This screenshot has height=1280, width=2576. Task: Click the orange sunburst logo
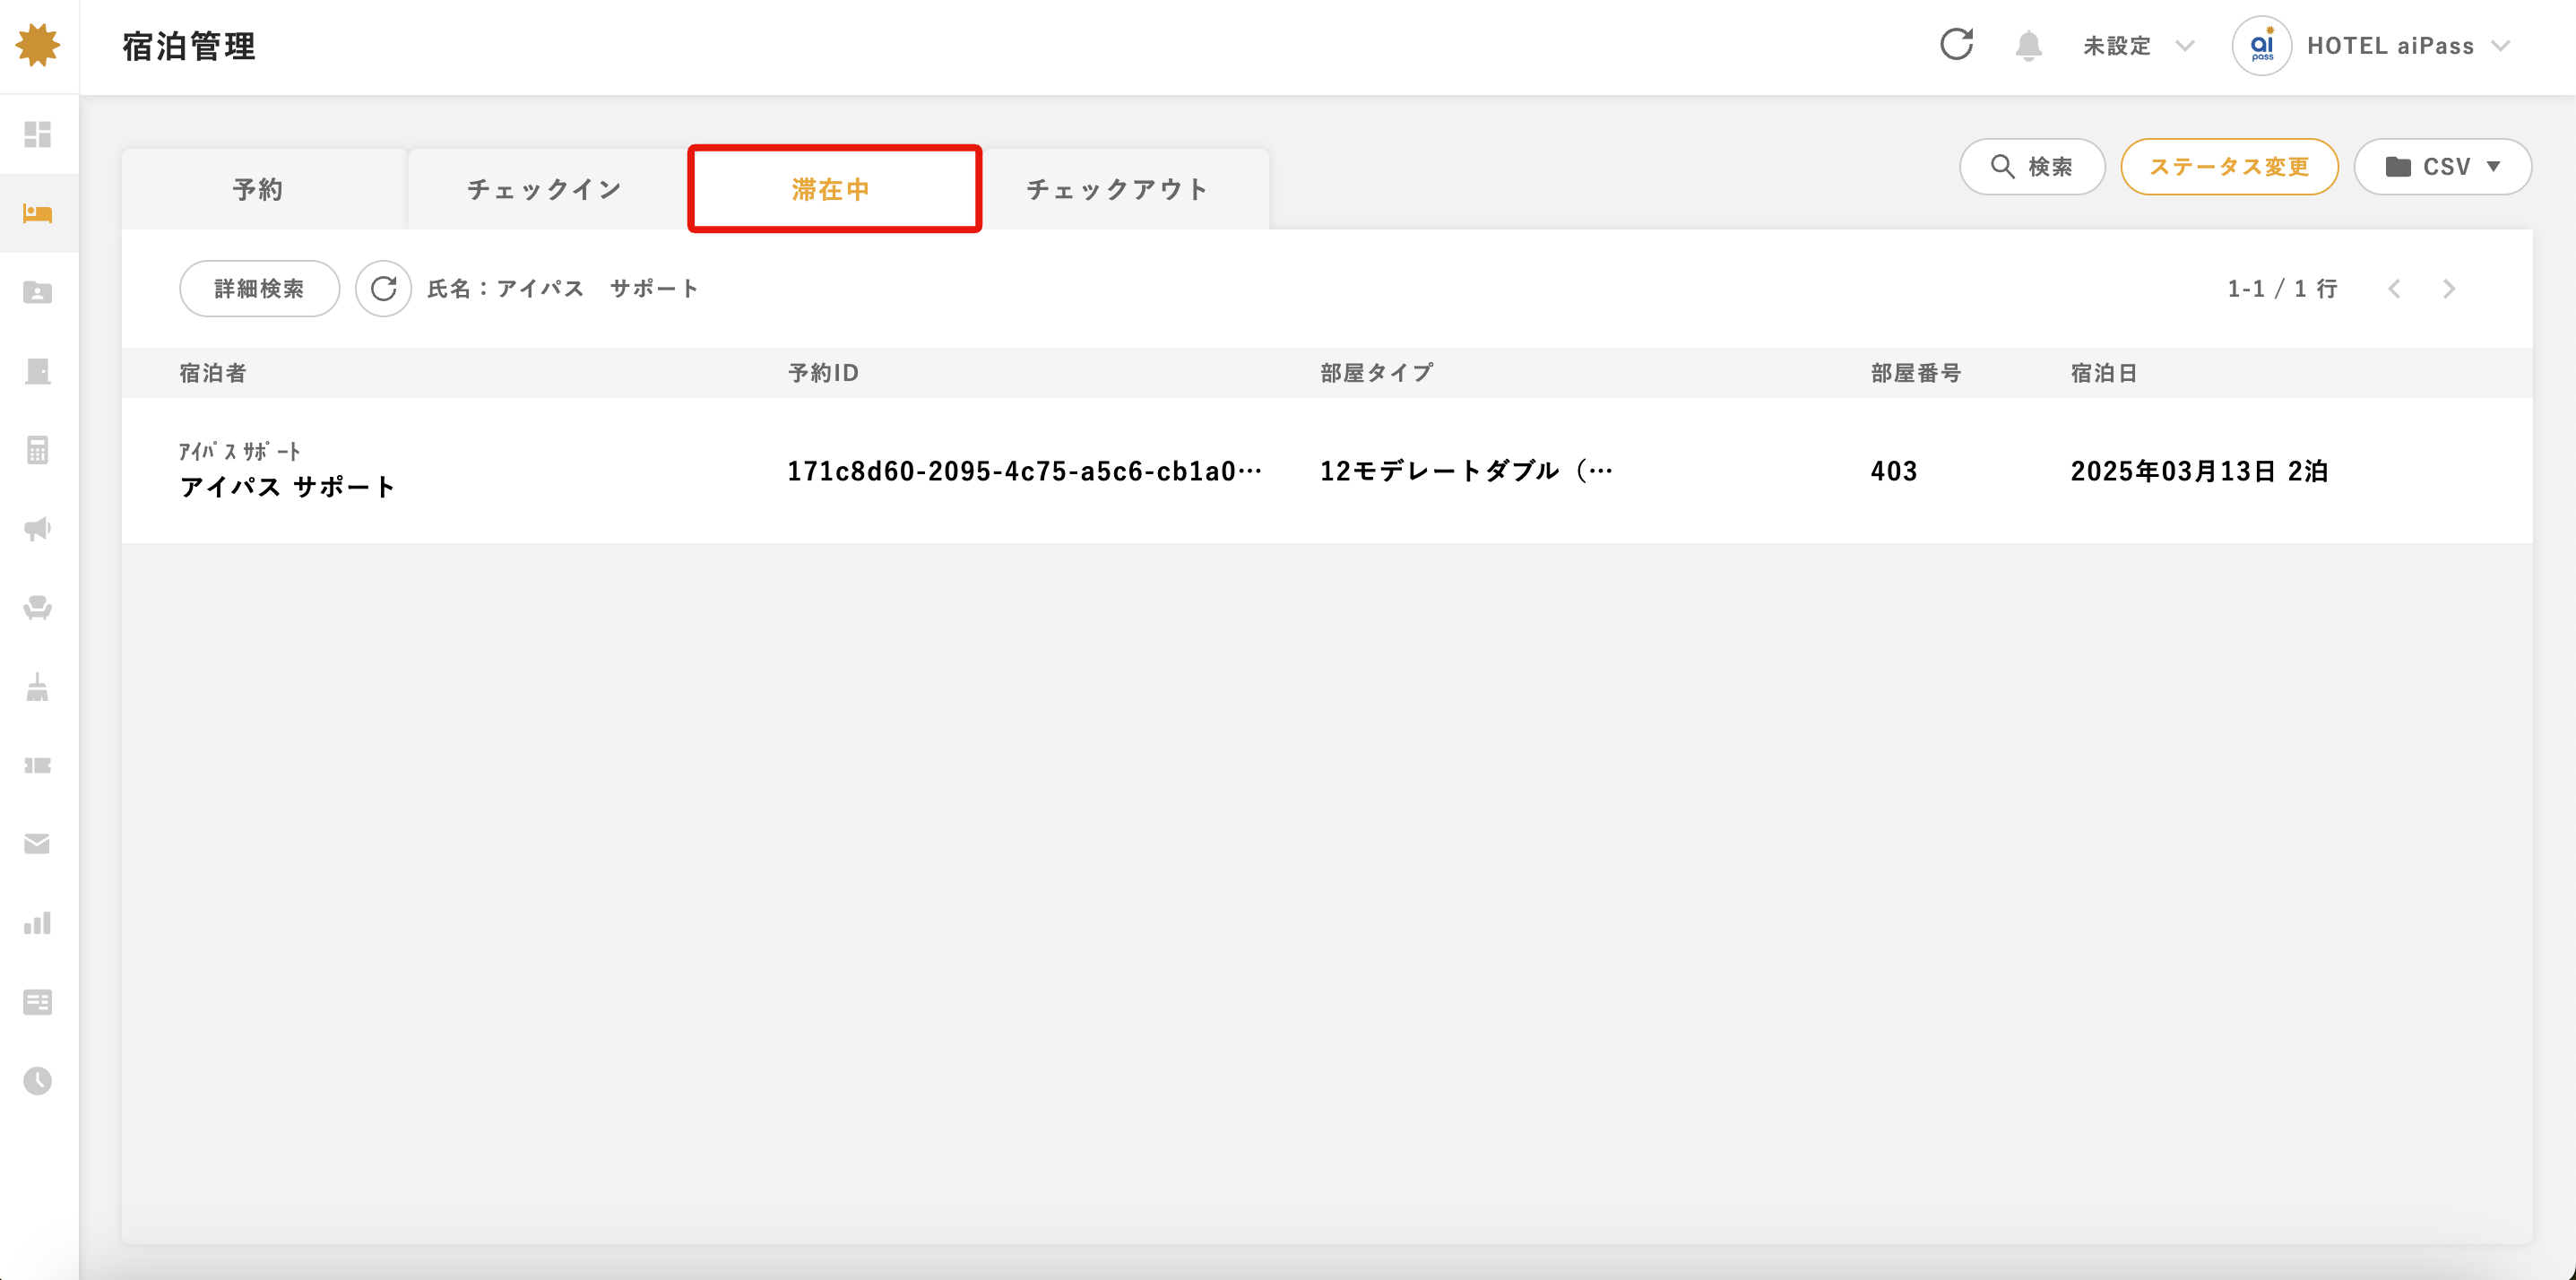click(38, 45)
